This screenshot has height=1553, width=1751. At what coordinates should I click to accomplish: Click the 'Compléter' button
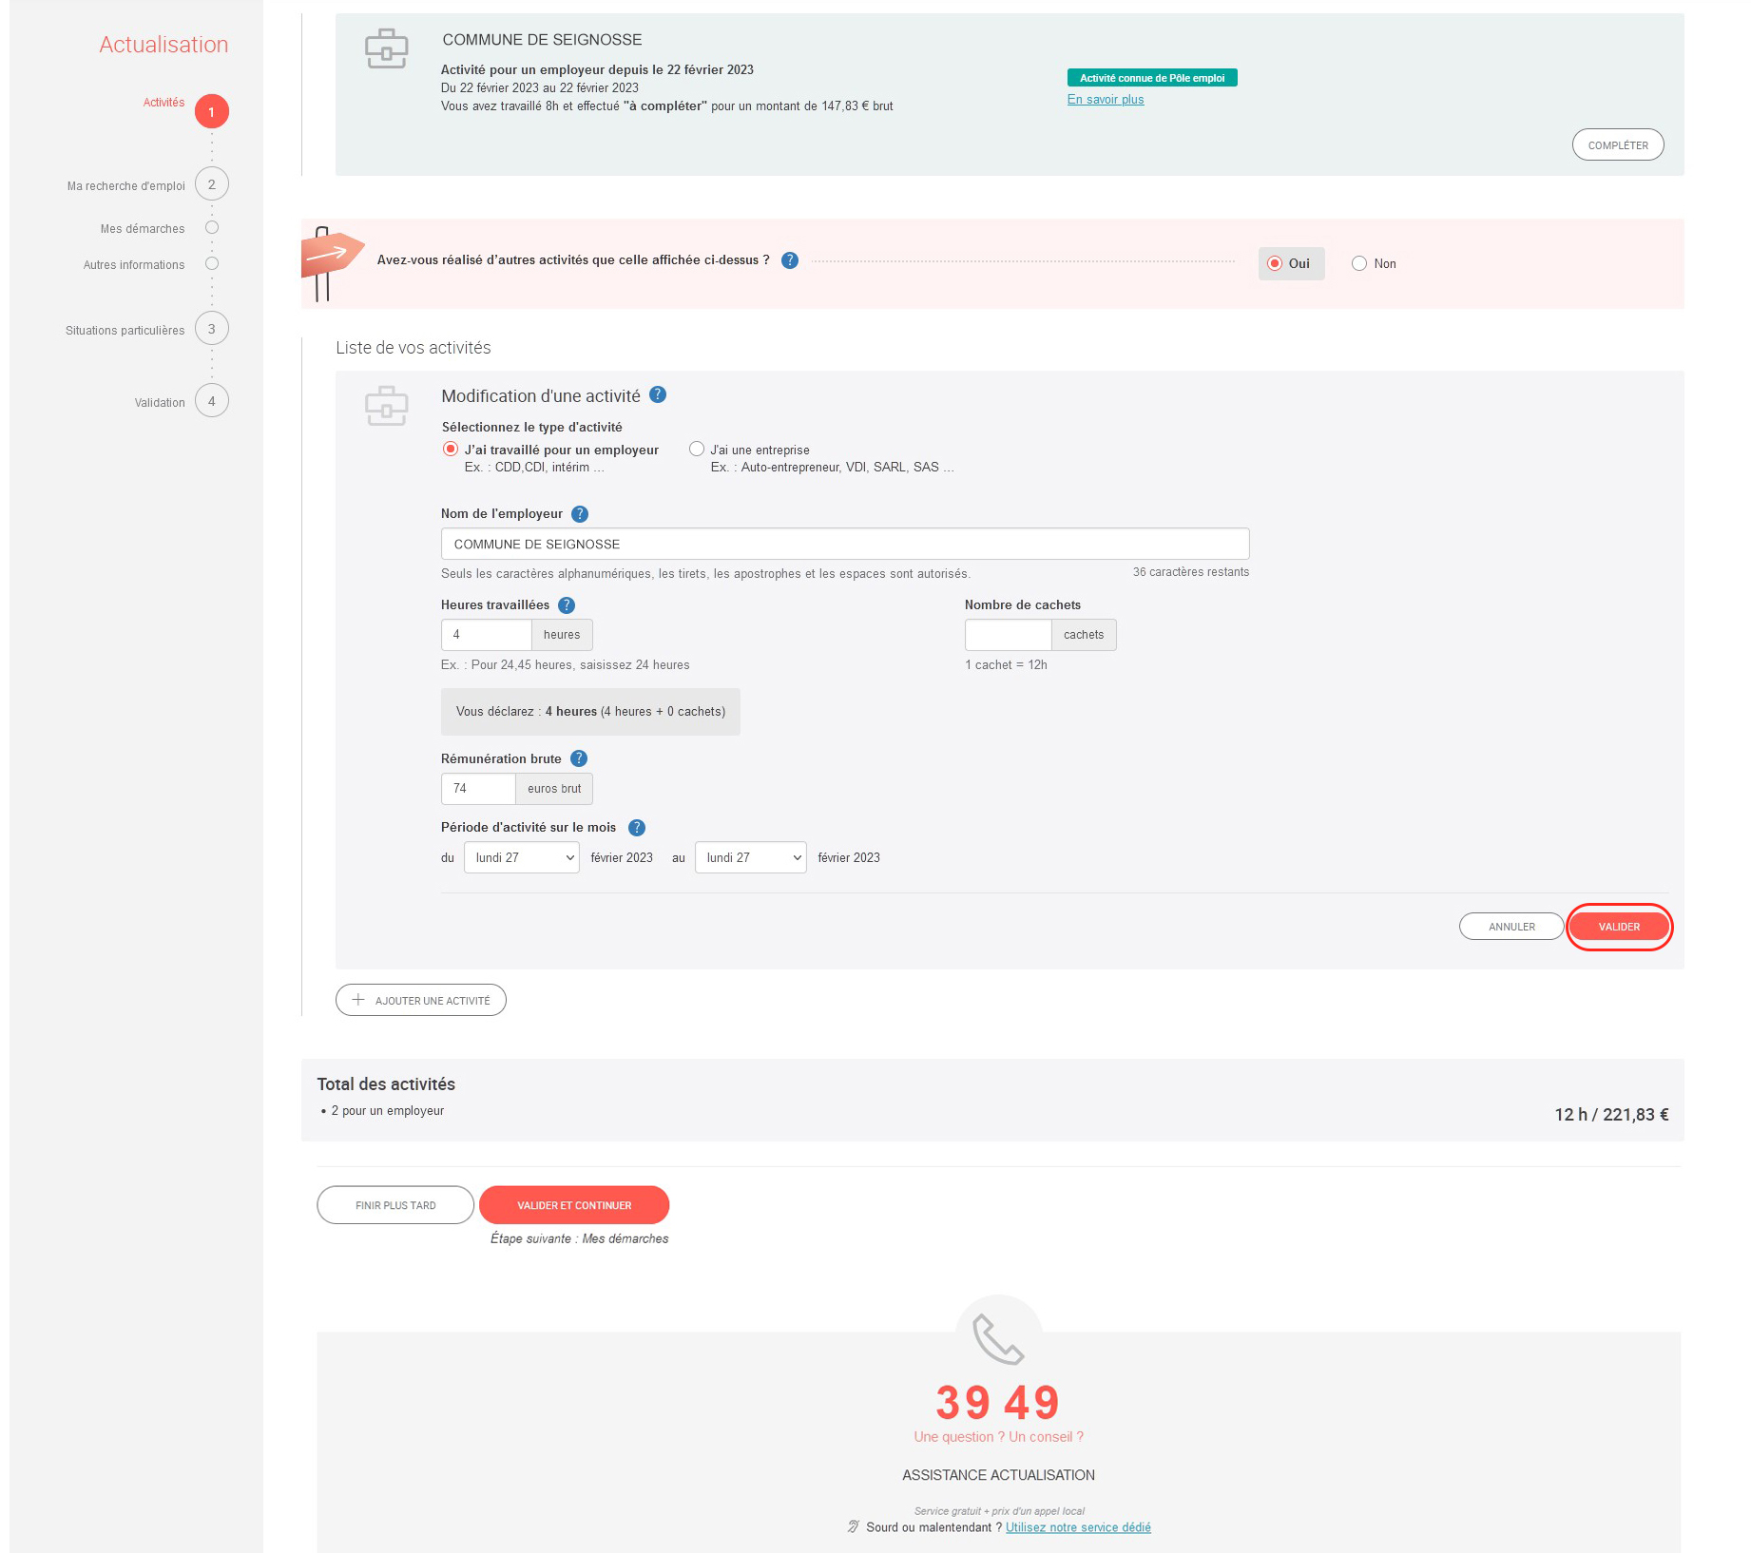pos(1617,145)
